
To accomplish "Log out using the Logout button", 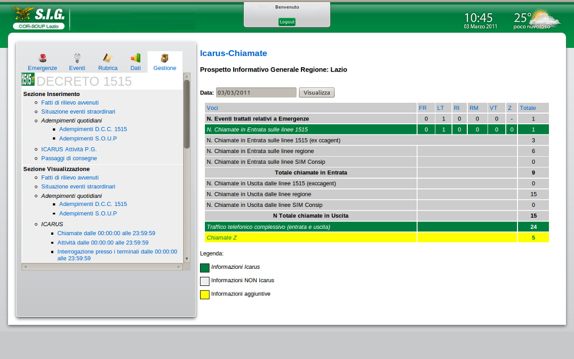I will pyautogui.click(x=287, y=22).
